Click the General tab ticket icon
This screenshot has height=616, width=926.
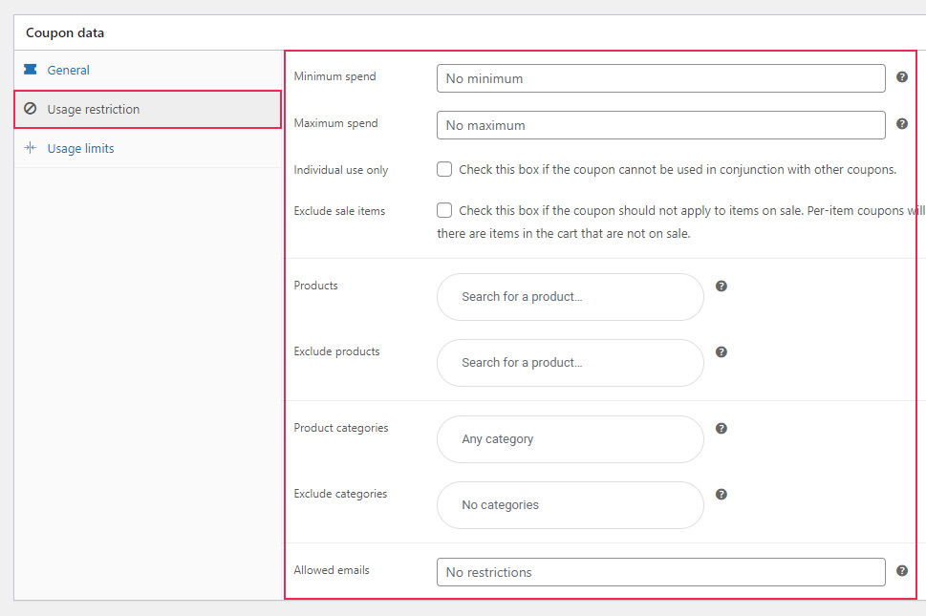(x=30, y=70)
